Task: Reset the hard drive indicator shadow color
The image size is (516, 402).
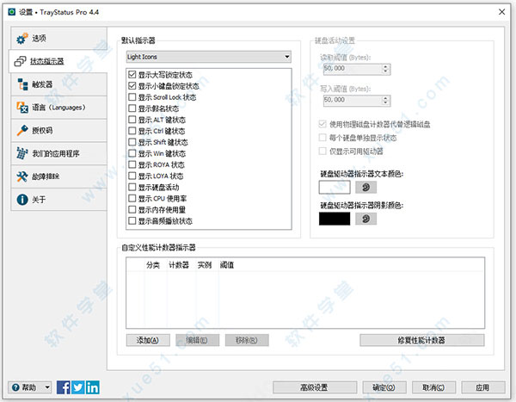Action: [365, 219]
